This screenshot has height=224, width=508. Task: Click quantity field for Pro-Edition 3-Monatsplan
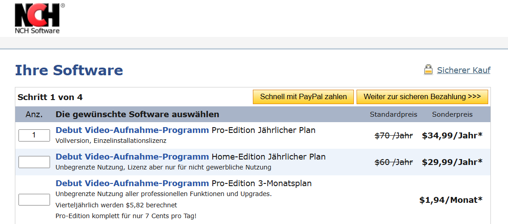(34, 199)
